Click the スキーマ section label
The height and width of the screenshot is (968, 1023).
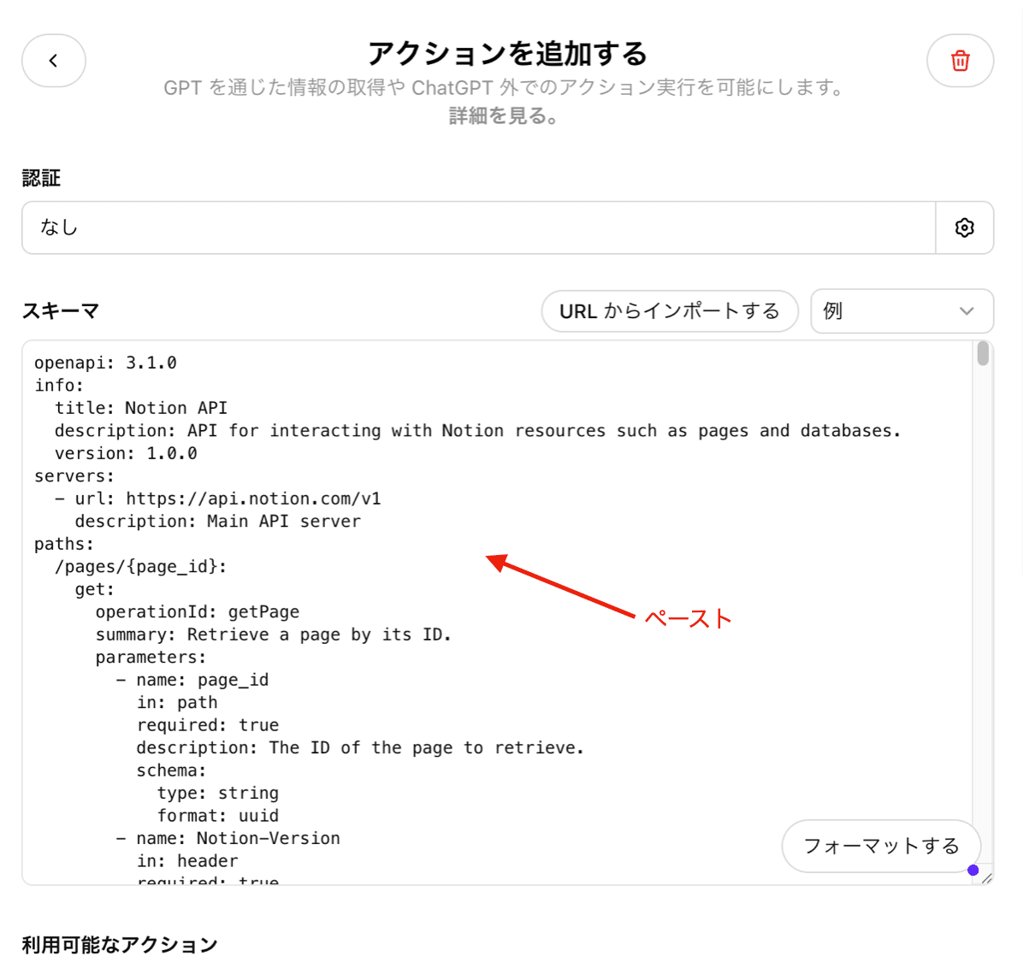(59, 311)
